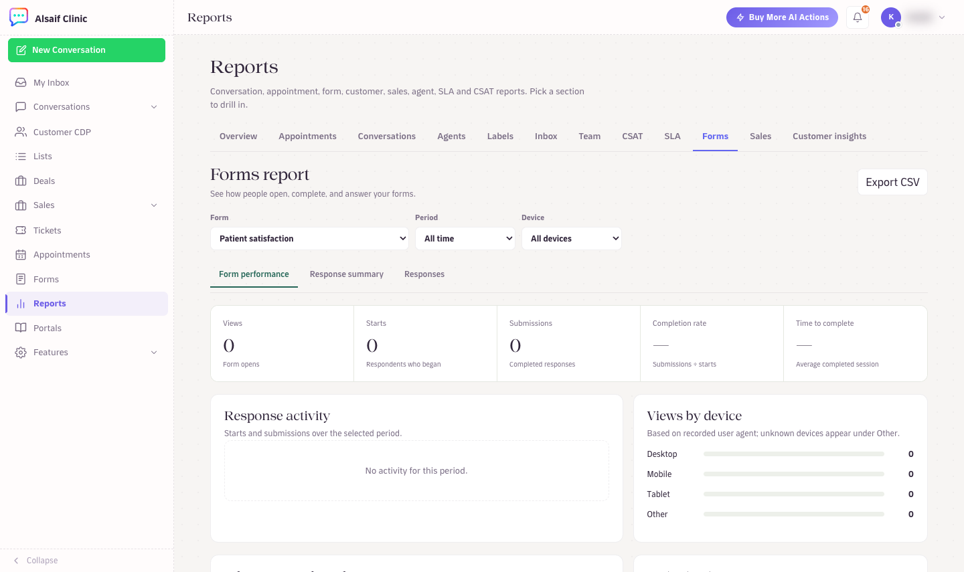Open the SLA reports tab
The width and height of the screenshot is (964, 572).
click(673, 136)
